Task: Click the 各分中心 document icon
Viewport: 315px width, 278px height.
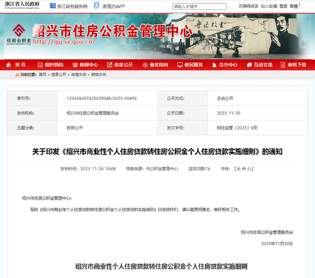Action: [x=215, y=65]
